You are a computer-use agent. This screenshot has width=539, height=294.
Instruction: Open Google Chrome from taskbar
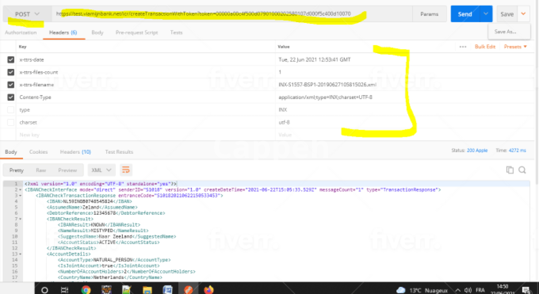coord(86,290)
